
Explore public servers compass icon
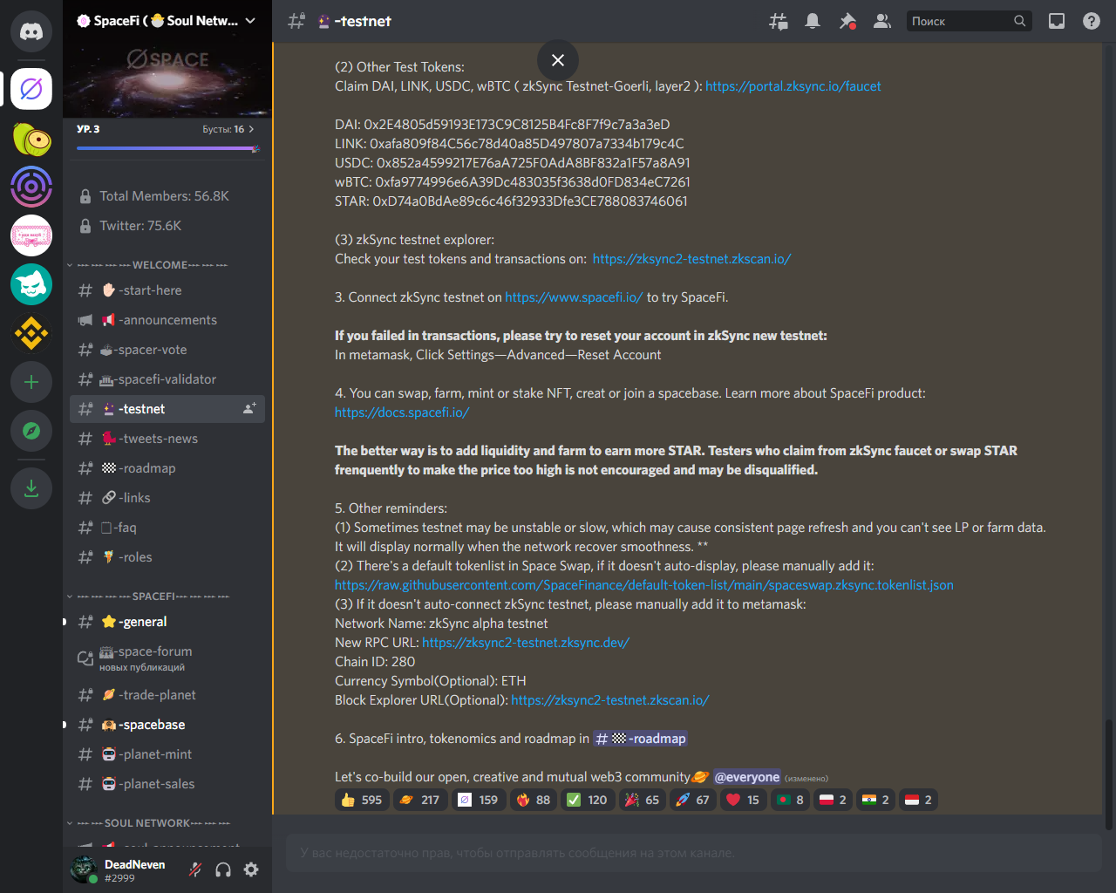click(x=31, y=431)
